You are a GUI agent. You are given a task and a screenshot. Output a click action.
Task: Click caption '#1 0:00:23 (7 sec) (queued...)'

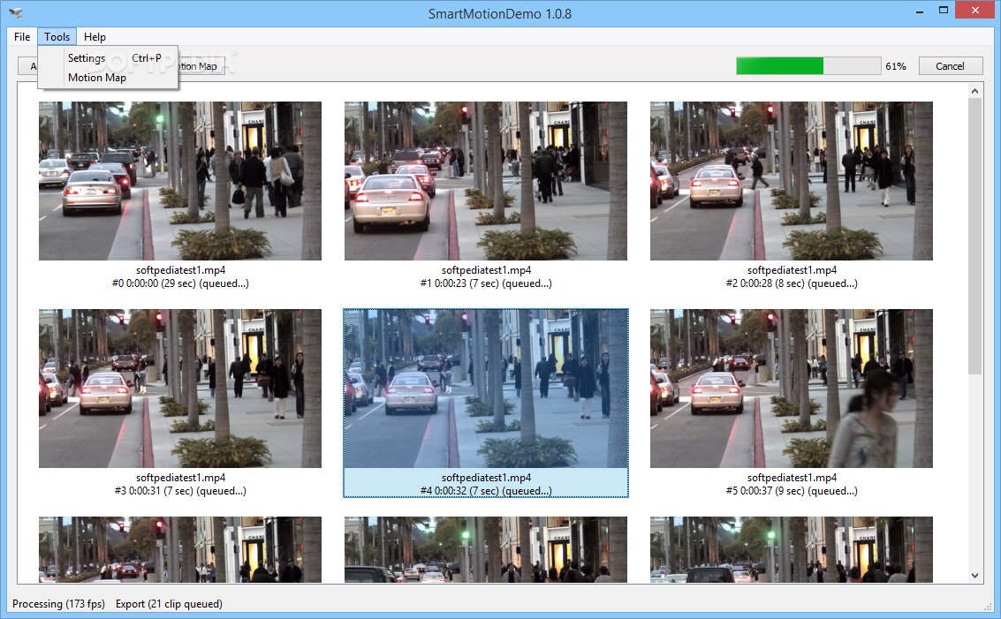(486, 283)
